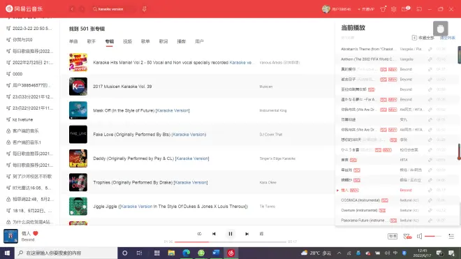Pause the currently playing song
Screen dimensions: 461x259
[230, 234]
